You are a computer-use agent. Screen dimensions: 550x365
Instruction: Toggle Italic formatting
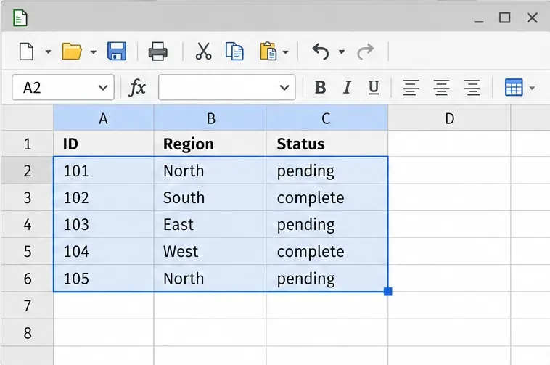pos(347,87)
